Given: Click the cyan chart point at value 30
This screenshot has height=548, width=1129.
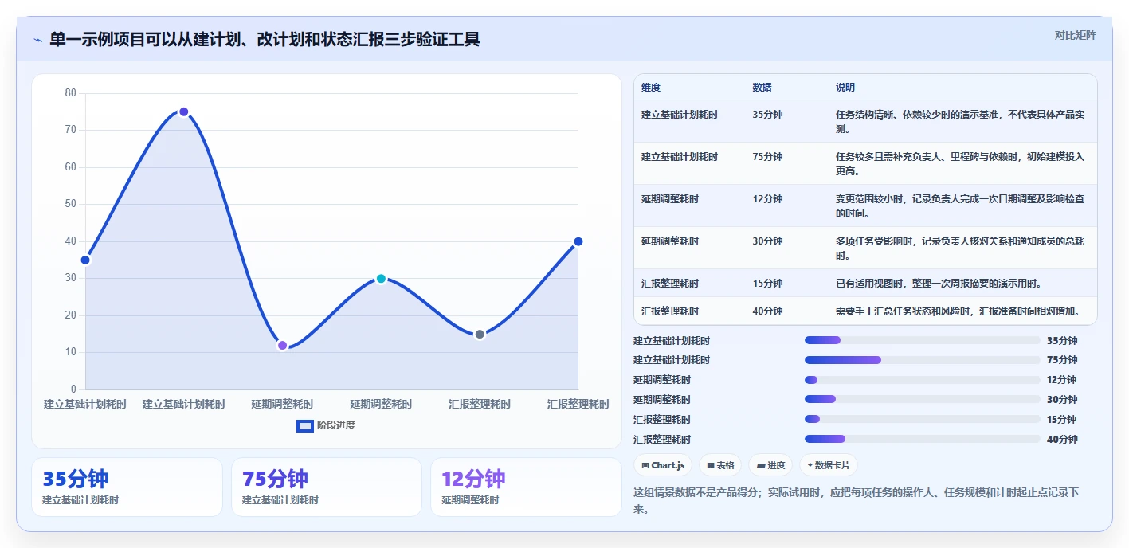Looking at the screenshot, I should pyautogui.click(x=381, y=278).
